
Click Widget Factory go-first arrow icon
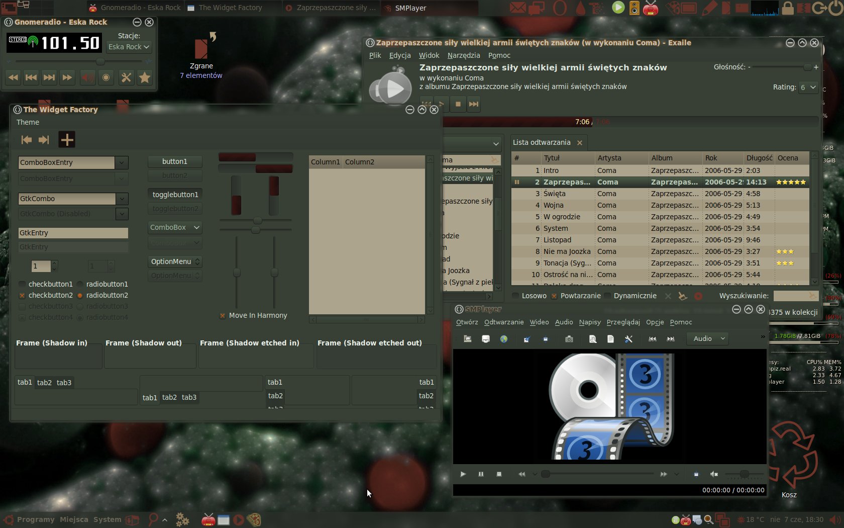click(26, 140)
